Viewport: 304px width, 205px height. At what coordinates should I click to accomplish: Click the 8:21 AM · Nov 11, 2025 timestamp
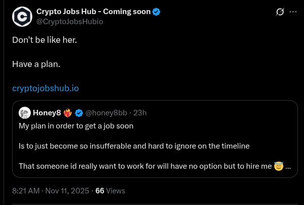coord(50,191)
